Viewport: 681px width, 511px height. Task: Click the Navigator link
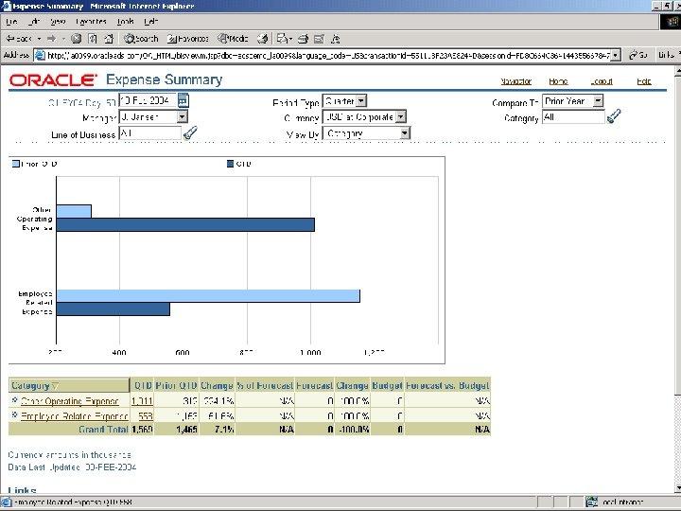pos(516,81)
